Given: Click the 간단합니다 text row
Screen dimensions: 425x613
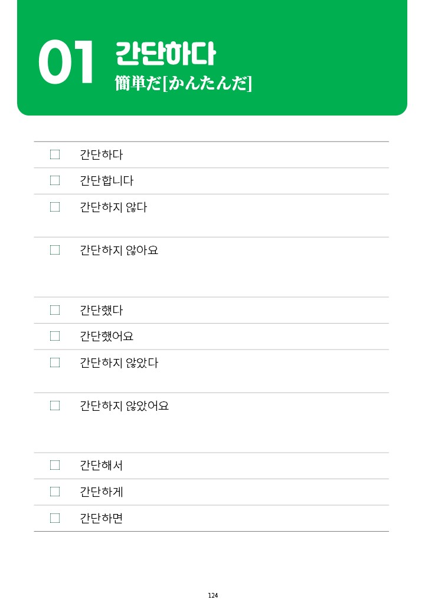Looking at the screenshot, I should [x=211, y=181].
